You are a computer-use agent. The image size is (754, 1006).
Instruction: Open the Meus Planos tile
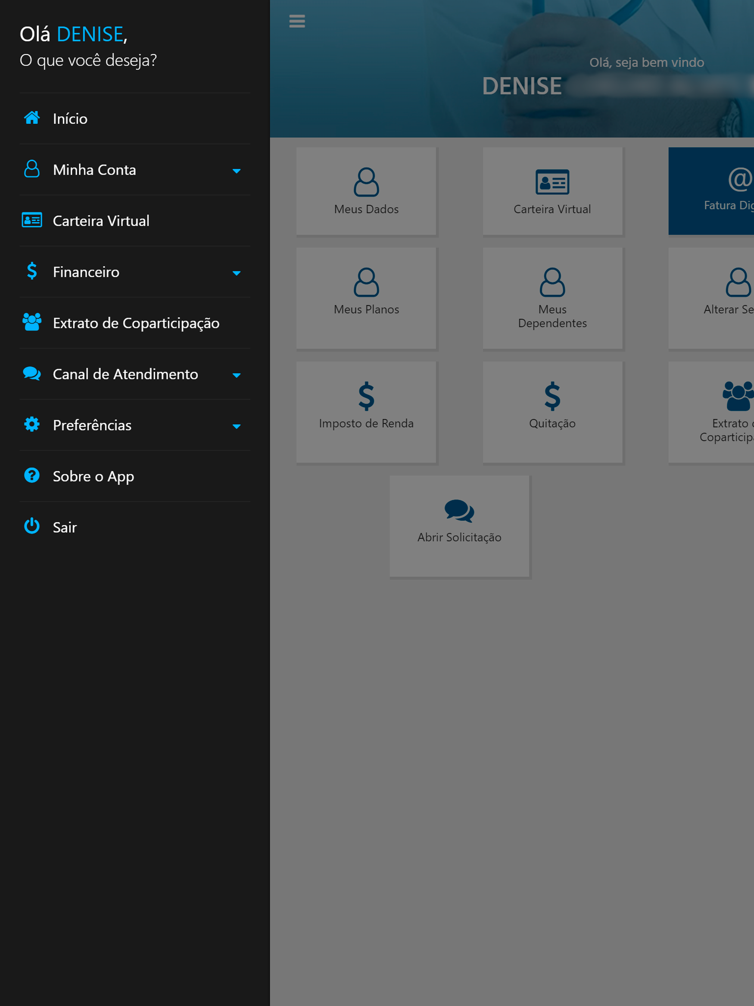click(366, 298)
